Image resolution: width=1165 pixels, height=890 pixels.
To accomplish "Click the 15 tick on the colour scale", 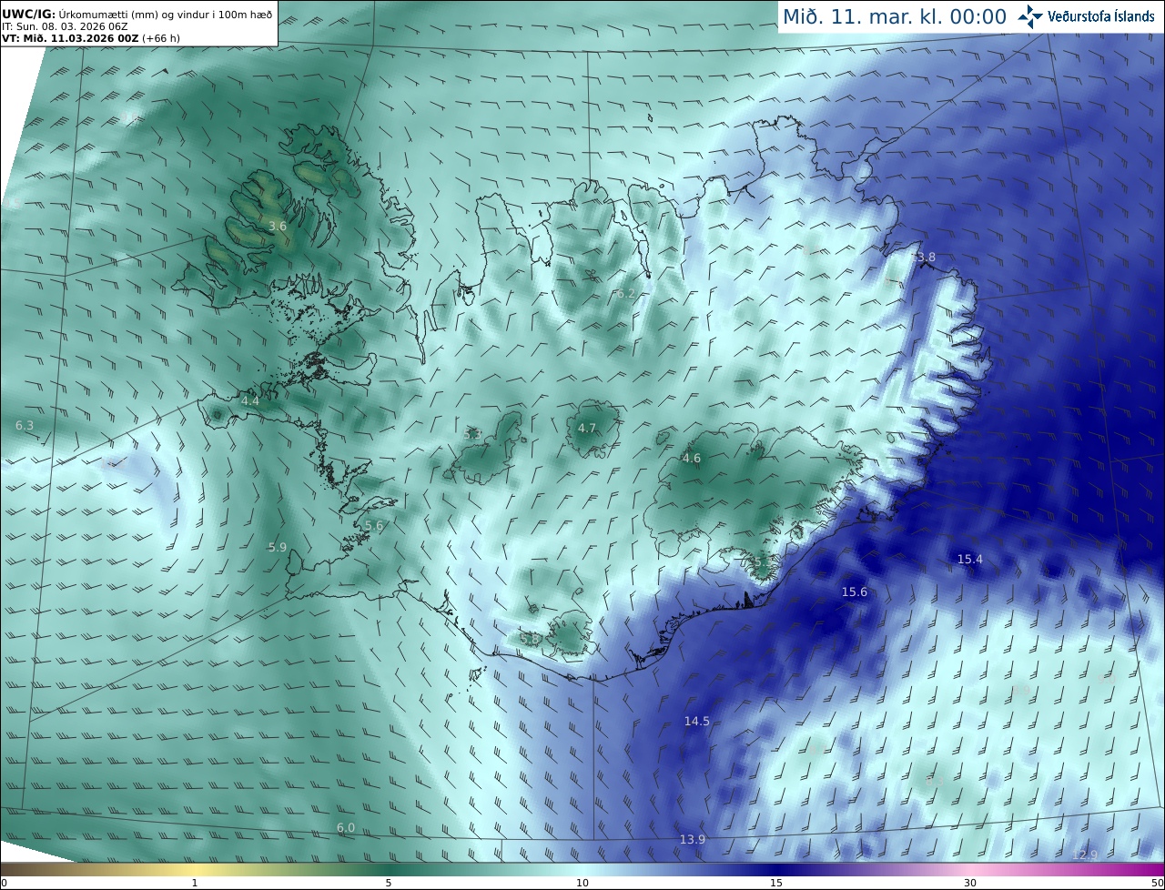I will pos(776,883).
